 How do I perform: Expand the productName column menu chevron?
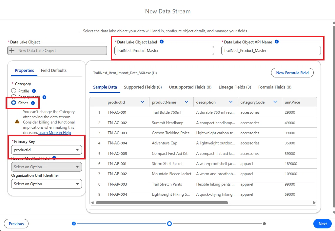click(187, 102)
